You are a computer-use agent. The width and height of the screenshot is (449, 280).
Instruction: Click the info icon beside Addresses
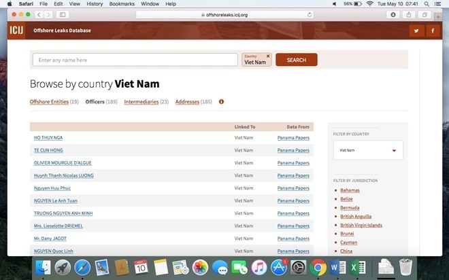[x=221, y=102]
